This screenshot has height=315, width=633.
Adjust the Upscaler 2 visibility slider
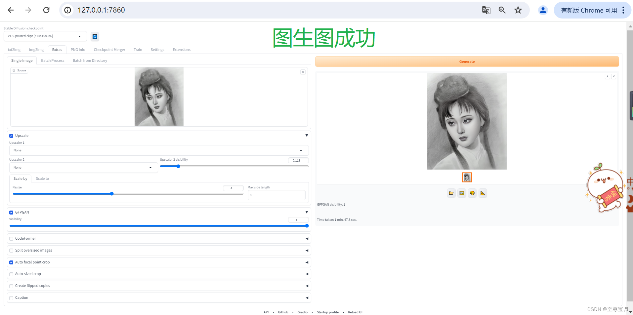234,166
